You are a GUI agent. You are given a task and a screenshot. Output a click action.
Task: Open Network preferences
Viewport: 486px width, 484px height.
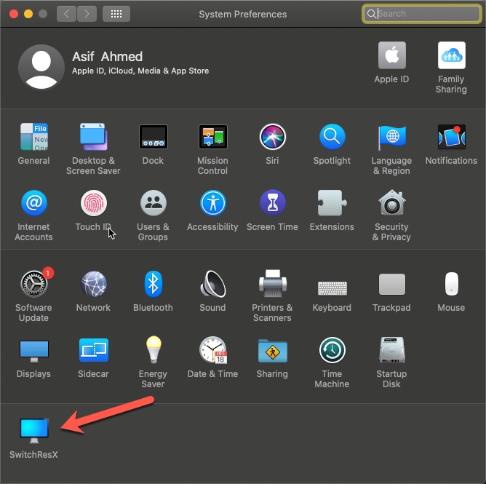tap(94, 284)
